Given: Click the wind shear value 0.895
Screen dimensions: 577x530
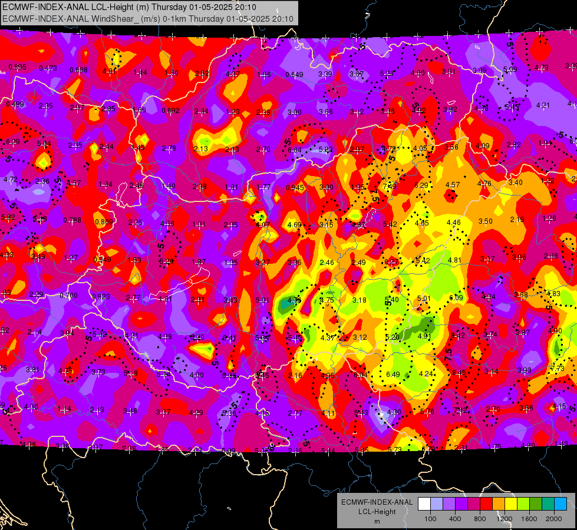Looking at the screenshot, I should (17, 67).
